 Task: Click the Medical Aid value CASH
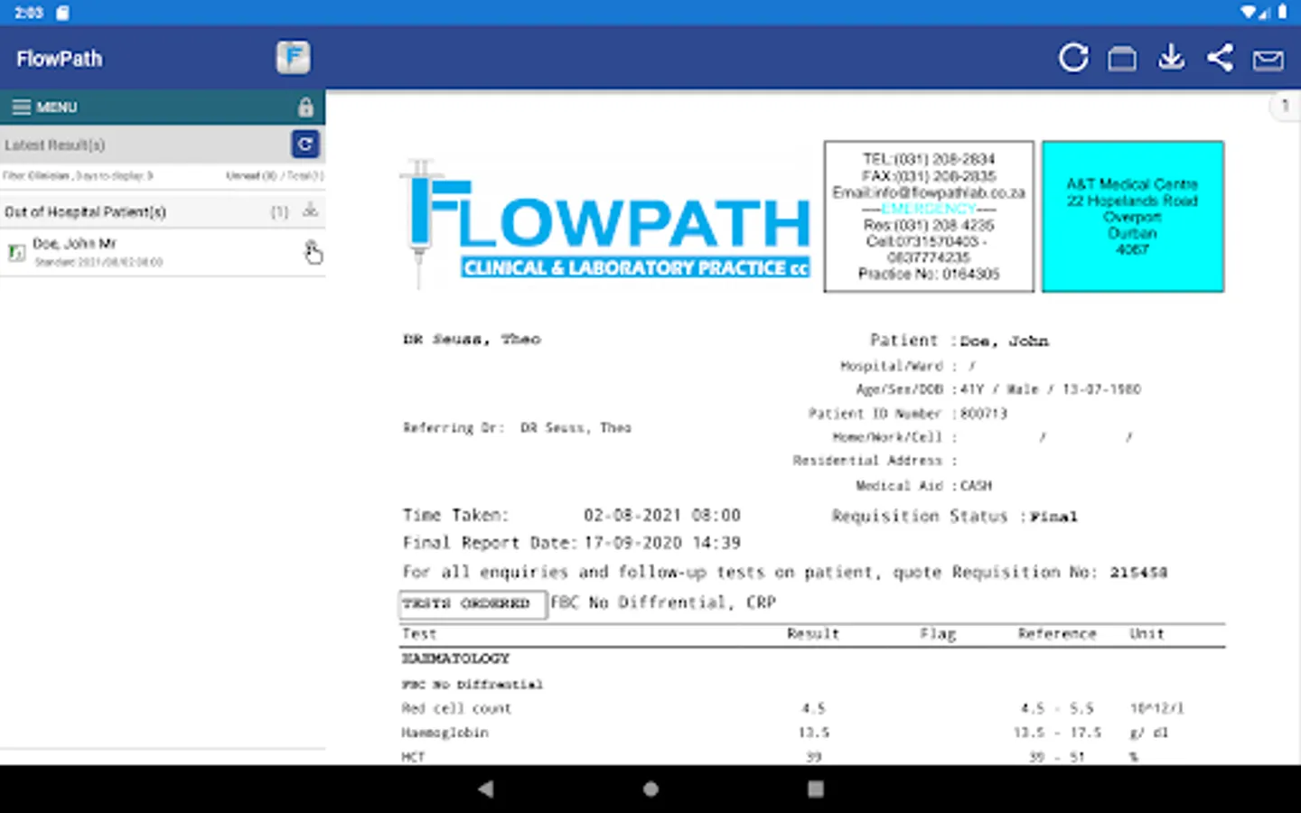(976, 486)
